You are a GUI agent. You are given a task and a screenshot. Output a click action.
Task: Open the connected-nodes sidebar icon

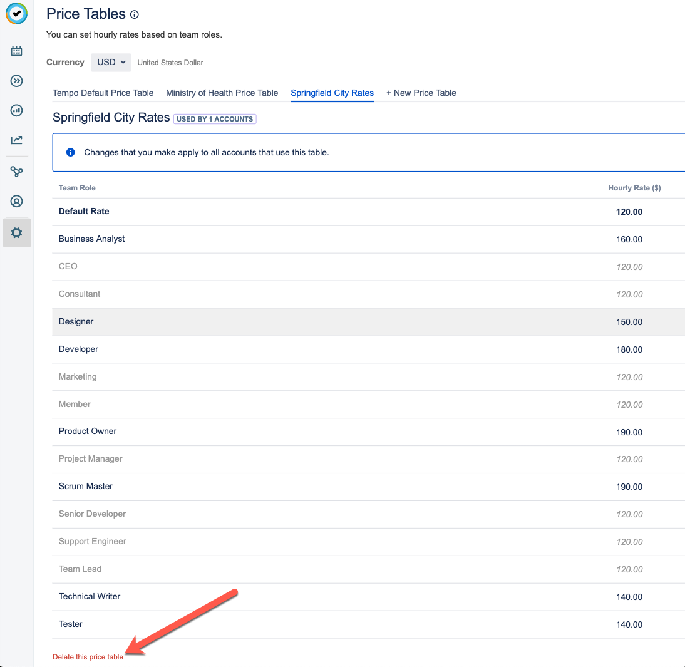coord(17,172)
